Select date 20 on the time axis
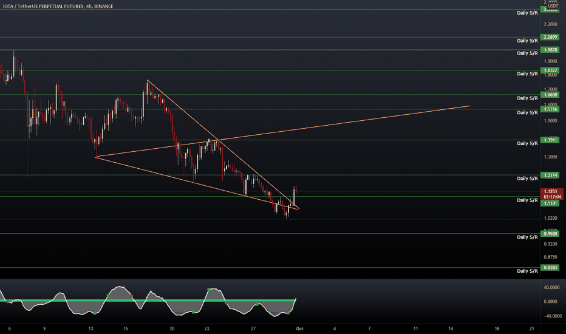Viewport: 566px width, 334px height. click(x=172, y=329)
